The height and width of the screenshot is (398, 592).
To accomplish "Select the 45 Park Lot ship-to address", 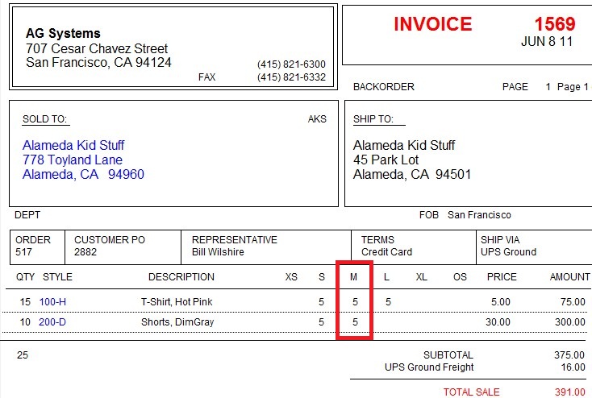I will 386,160.
